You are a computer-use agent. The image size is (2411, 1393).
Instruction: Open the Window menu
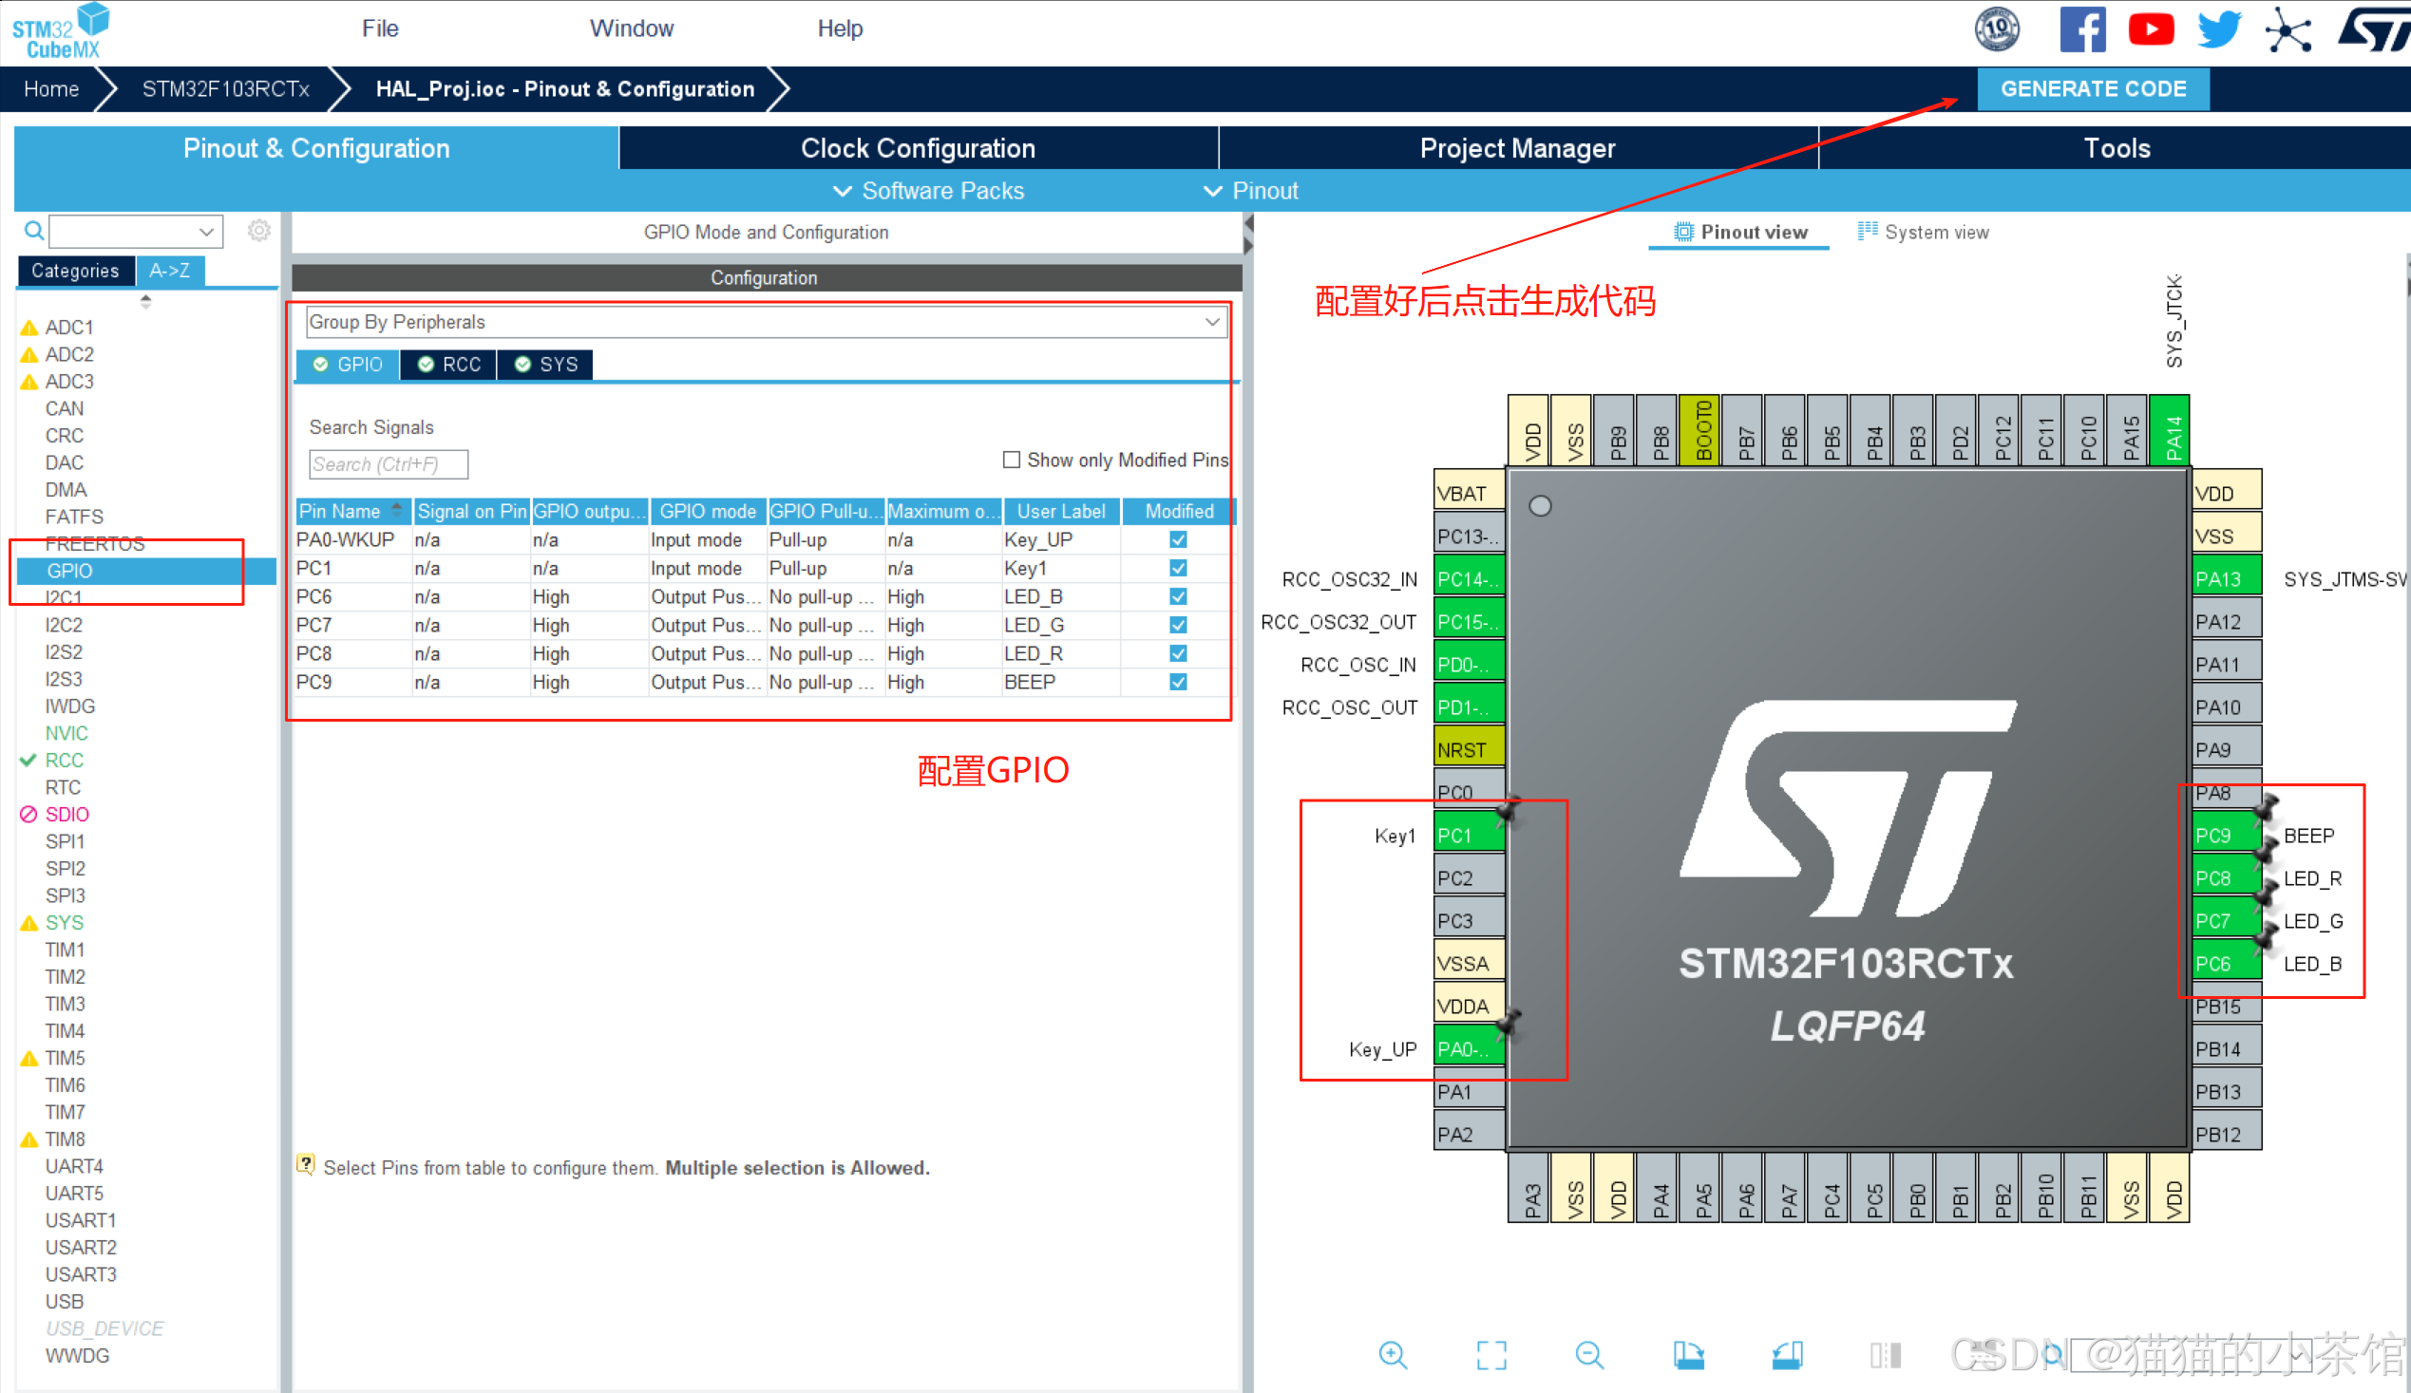632,28
